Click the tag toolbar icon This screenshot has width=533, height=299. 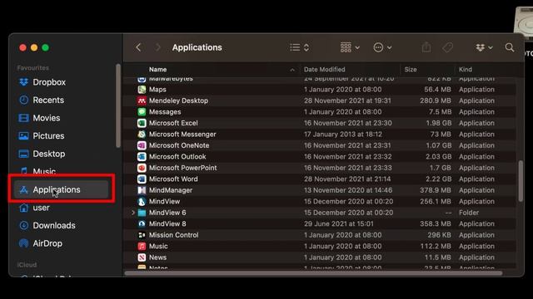pos(447,47)
